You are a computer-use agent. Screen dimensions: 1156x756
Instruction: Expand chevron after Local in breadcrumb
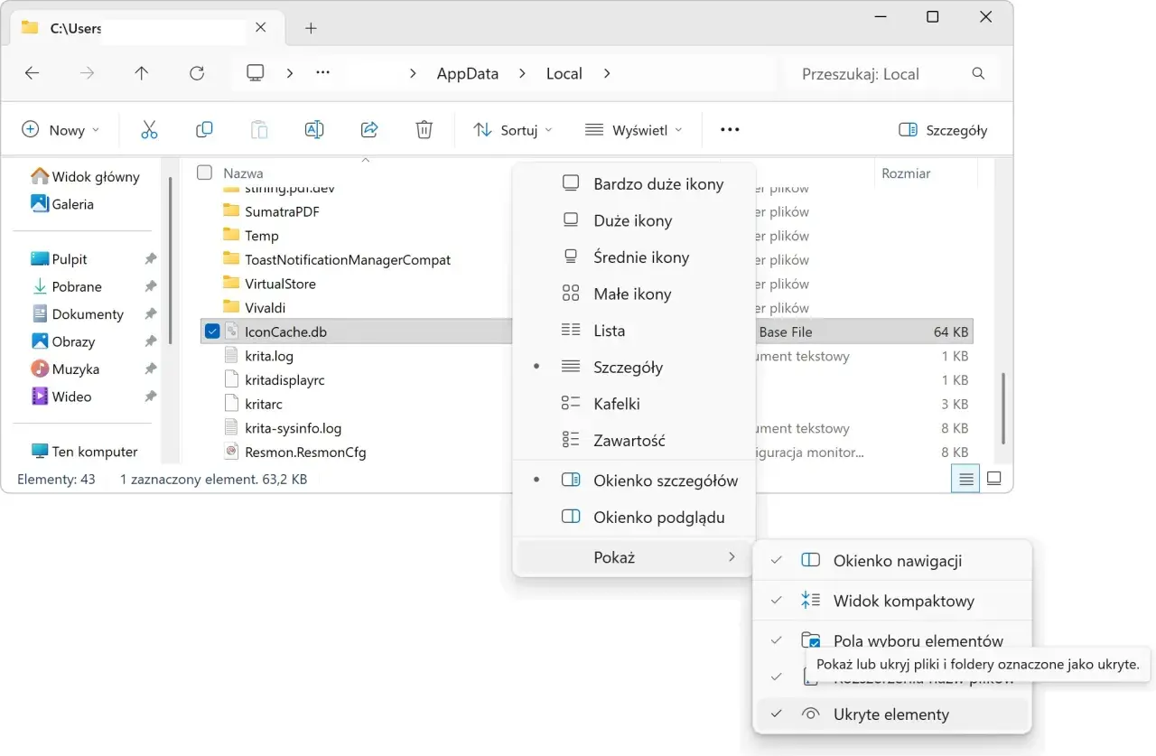(607, 73)
